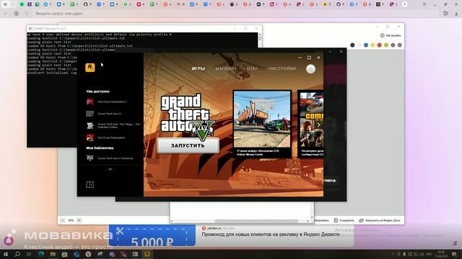Show hidden system tray icons
The height and width of the screenshot is (259, 462).
(393, 254)
